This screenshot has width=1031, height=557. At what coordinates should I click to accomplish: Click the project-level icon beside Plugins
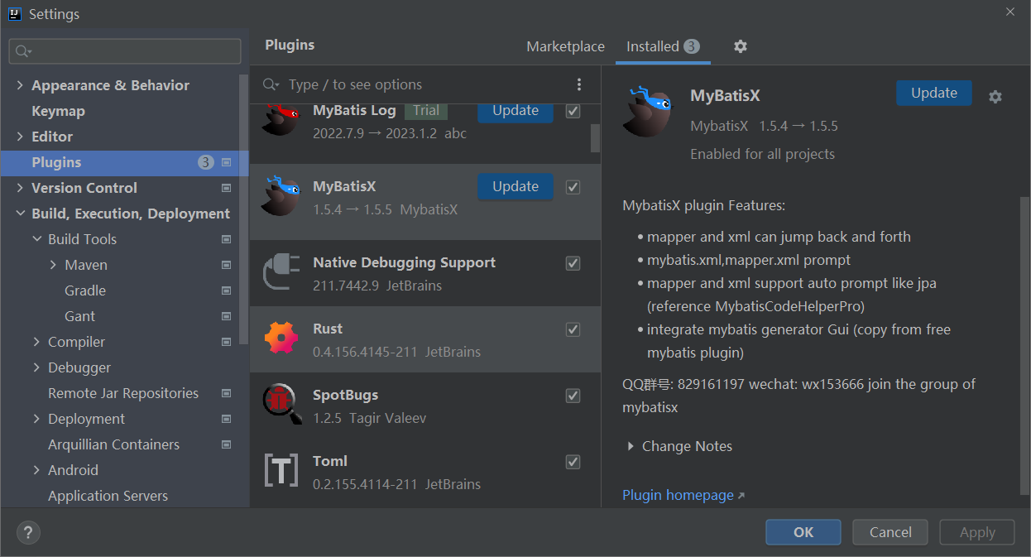[226, 162]
